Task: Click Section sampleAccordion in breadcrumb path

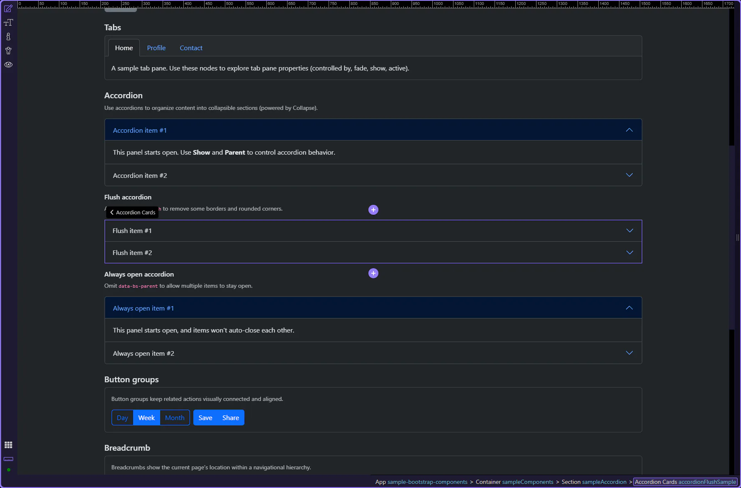Action: [594, 482]
